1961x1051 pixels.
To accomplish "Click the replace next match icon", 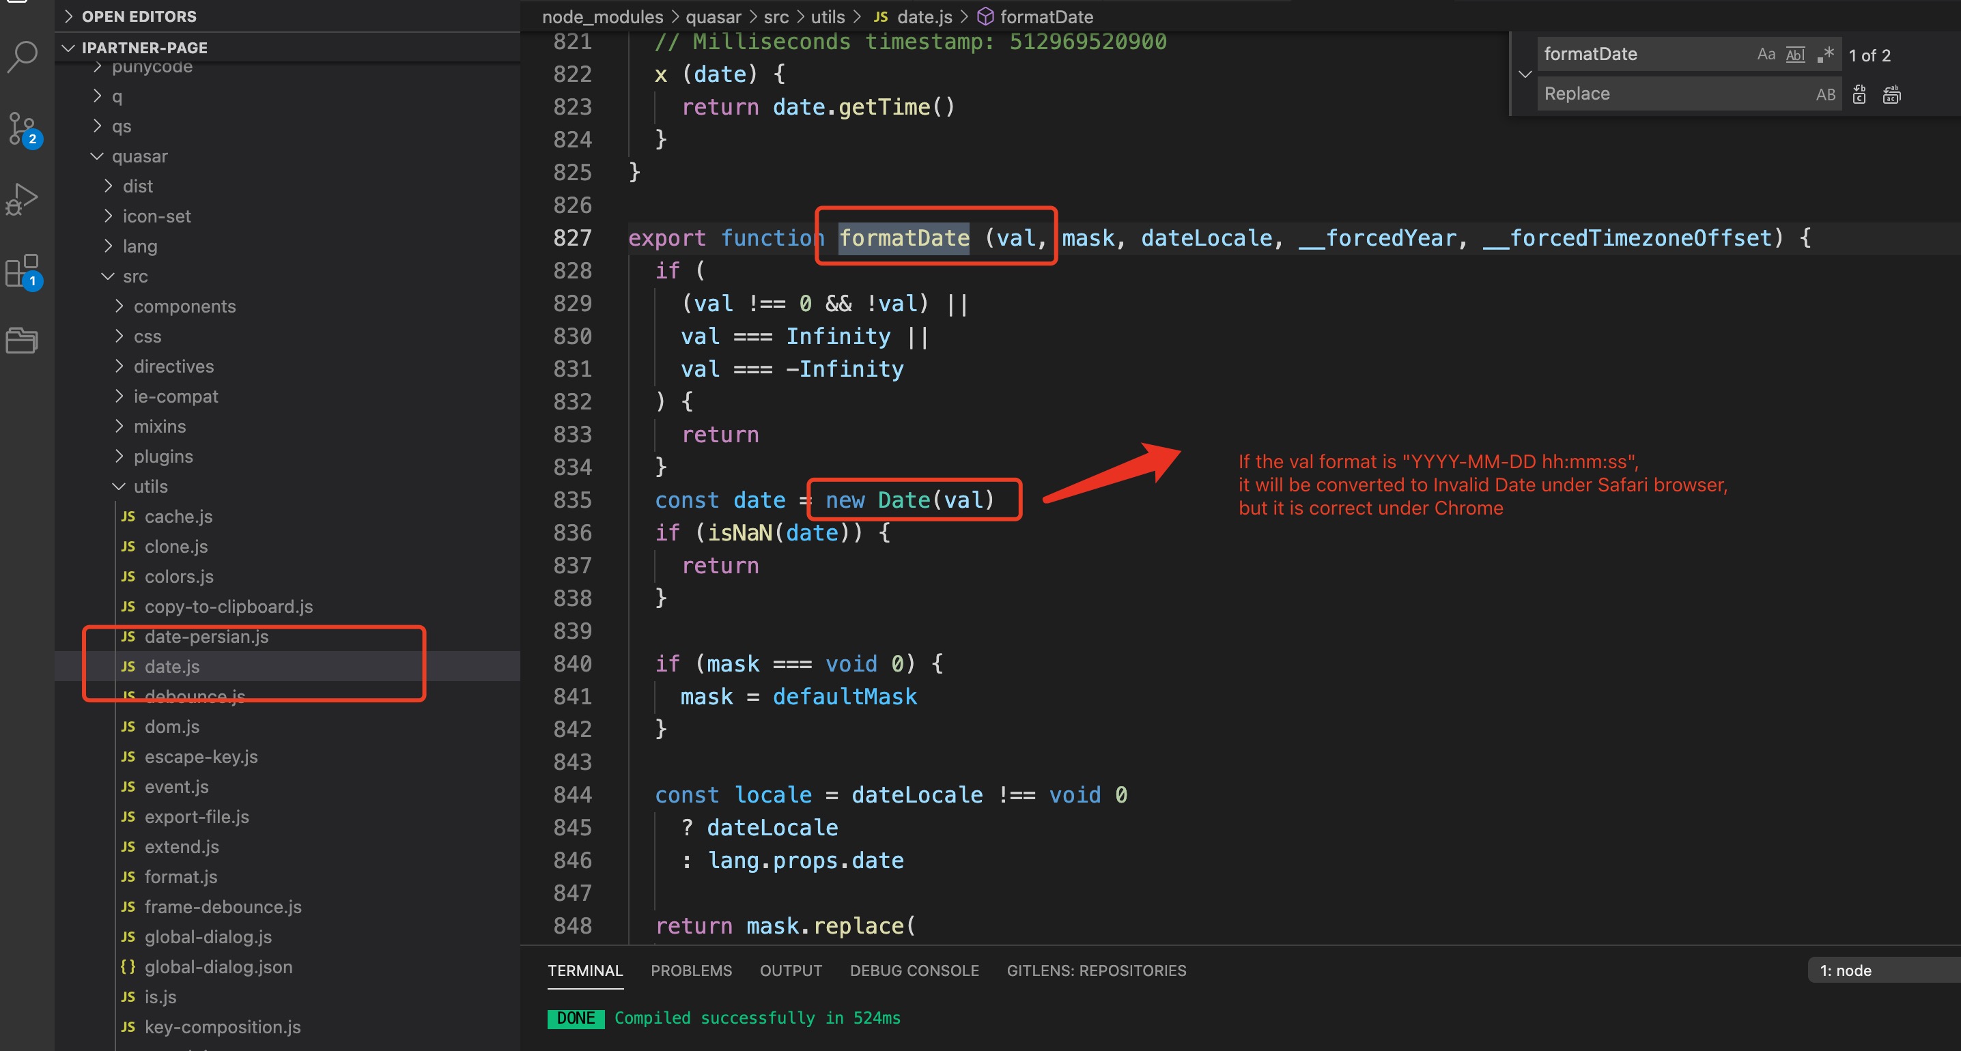I will (x=1859, y=93).
